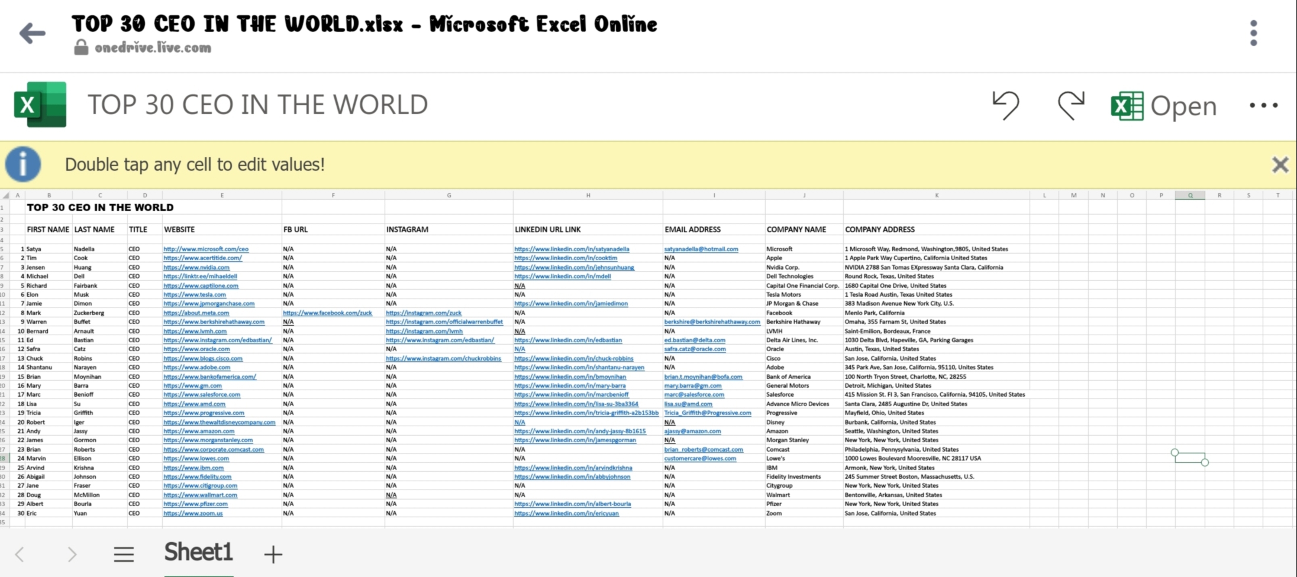Viewport: 1297px width, 577px height.
Task: Select column Q header
Action: (1190, 195)
